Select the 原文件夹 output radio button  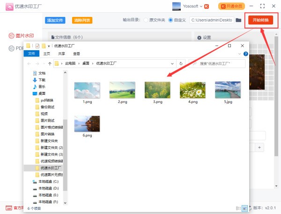147,20
